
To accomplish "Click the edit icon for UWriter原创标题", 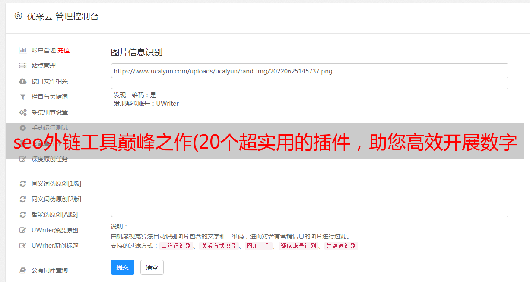I will [x=23, y=246].
